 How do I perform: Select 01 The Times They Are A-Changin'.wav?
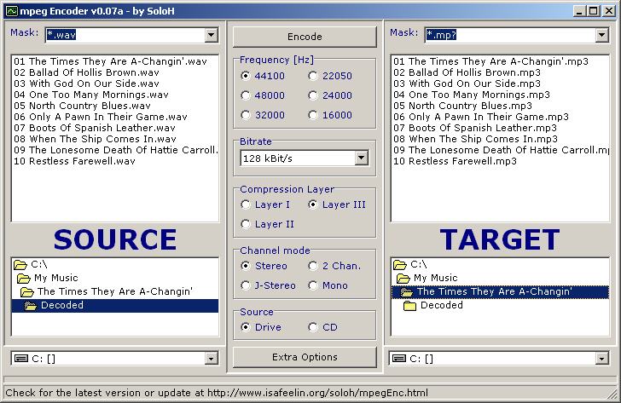pyautogui.click(x=111, y=61)
